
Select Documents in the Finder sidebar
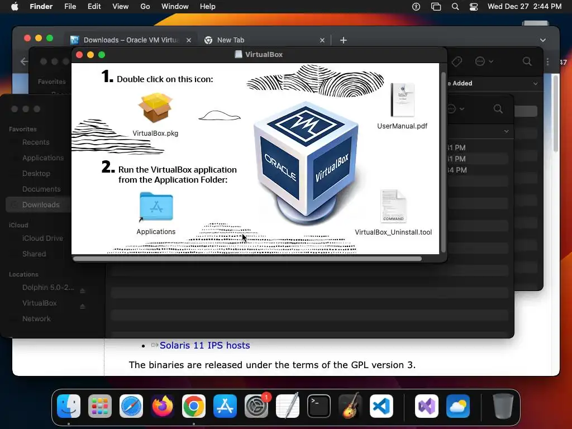pyautogui.click(x=41, y=189)
